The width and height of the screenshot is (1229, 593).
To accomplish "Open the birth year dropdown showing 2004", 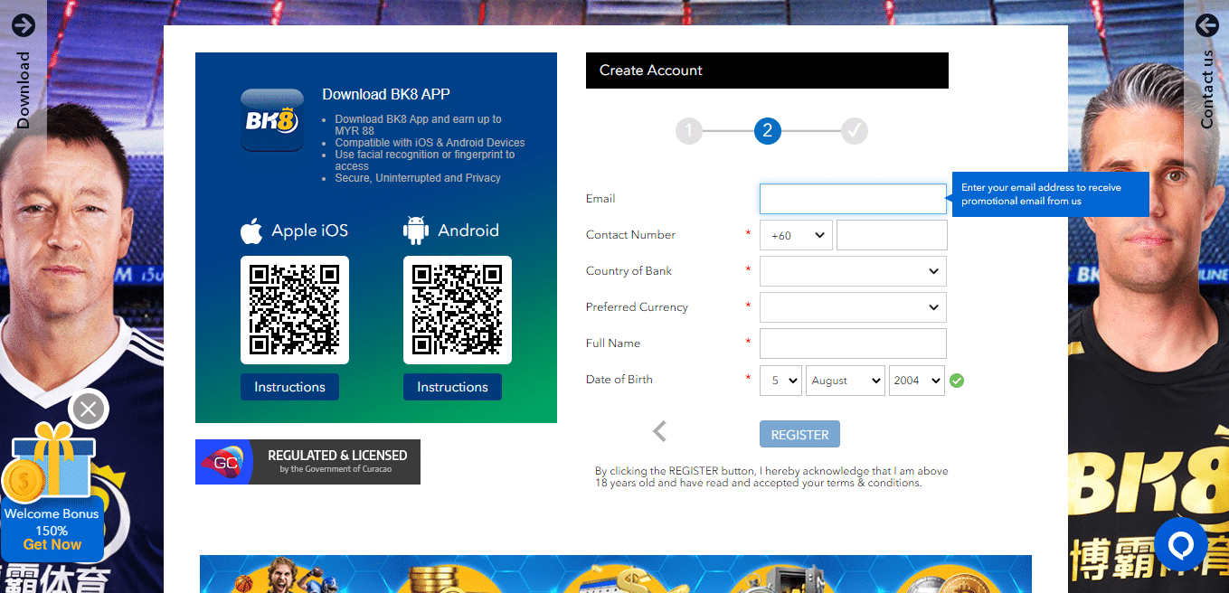I will coord(917,381).
